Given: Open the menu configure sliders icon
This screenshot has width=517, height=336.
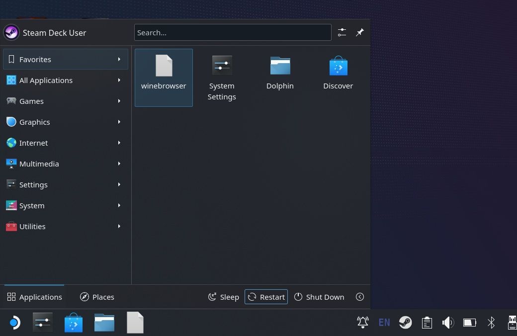Looking at the screenshot, I should (x=342, y=32).
